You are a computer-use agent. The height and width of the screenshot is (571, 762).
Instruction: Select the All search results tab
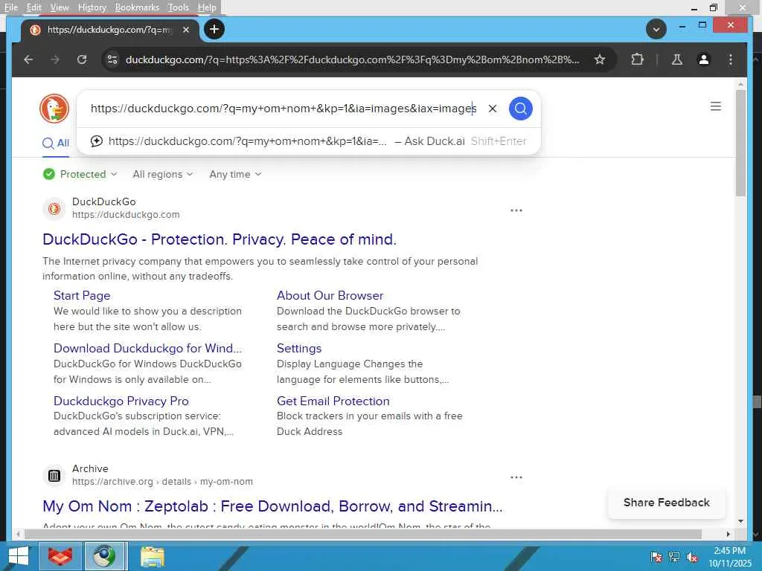pyautogui.click(x=56, y=143)
